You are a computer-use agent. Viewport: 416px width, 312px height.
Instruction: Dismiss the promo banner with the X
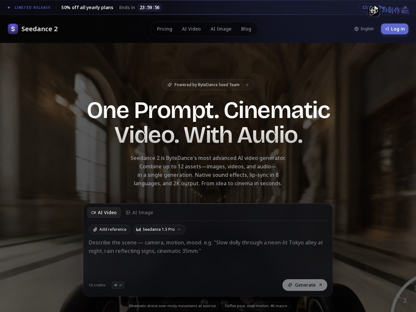point(405,7)
